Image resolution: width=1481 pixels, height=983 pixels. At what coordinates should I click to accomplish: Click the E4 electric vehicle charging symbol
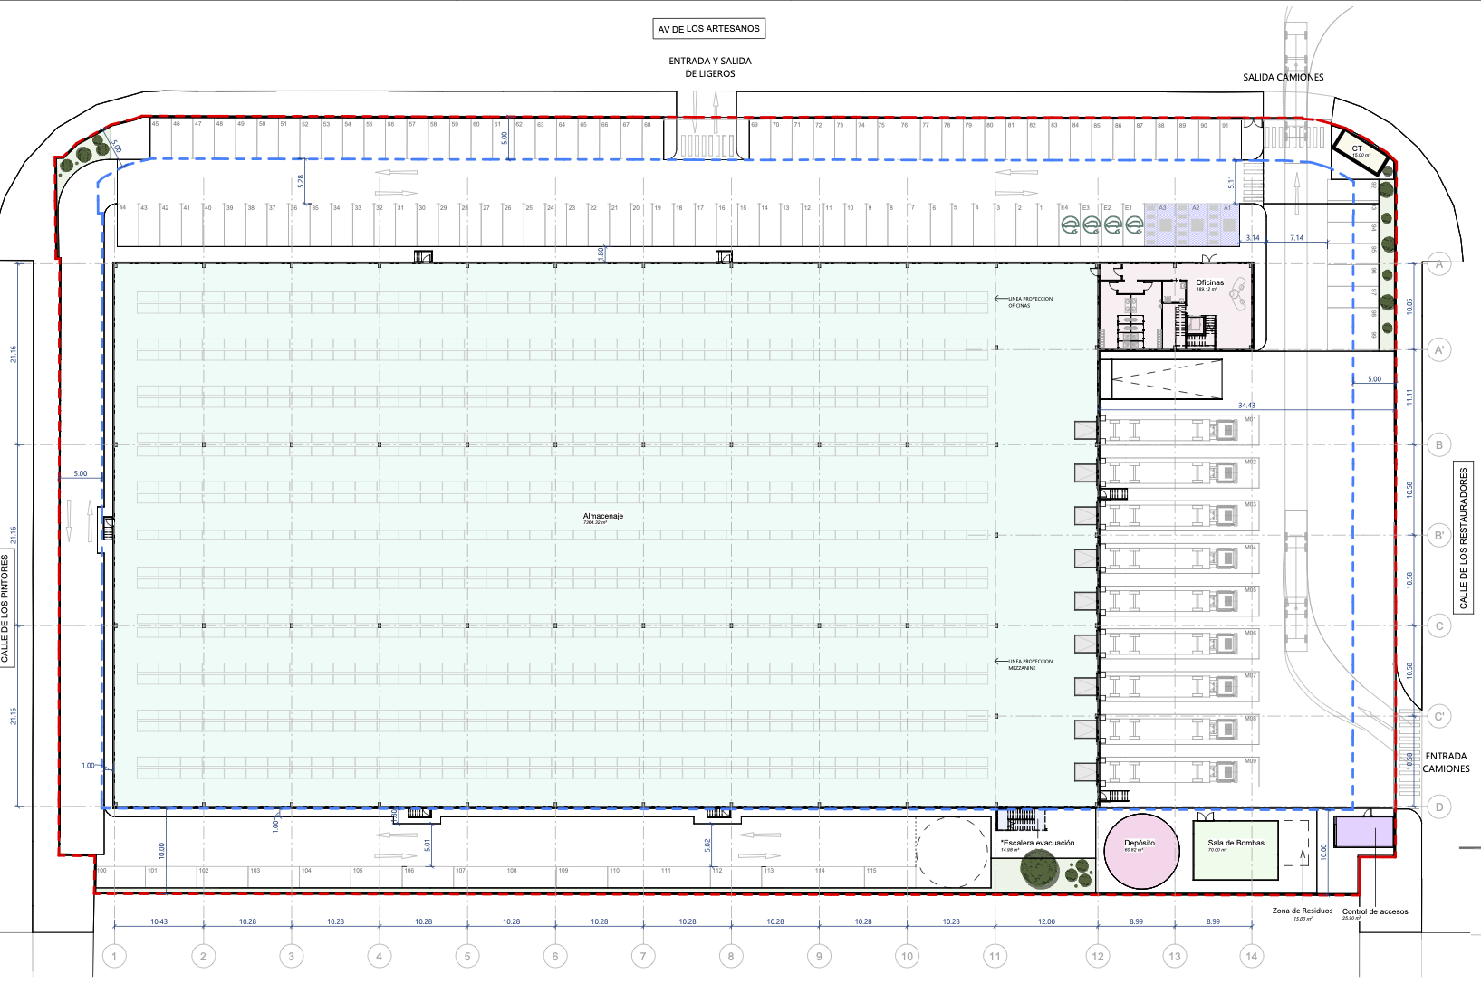(x=1070, y=225)
